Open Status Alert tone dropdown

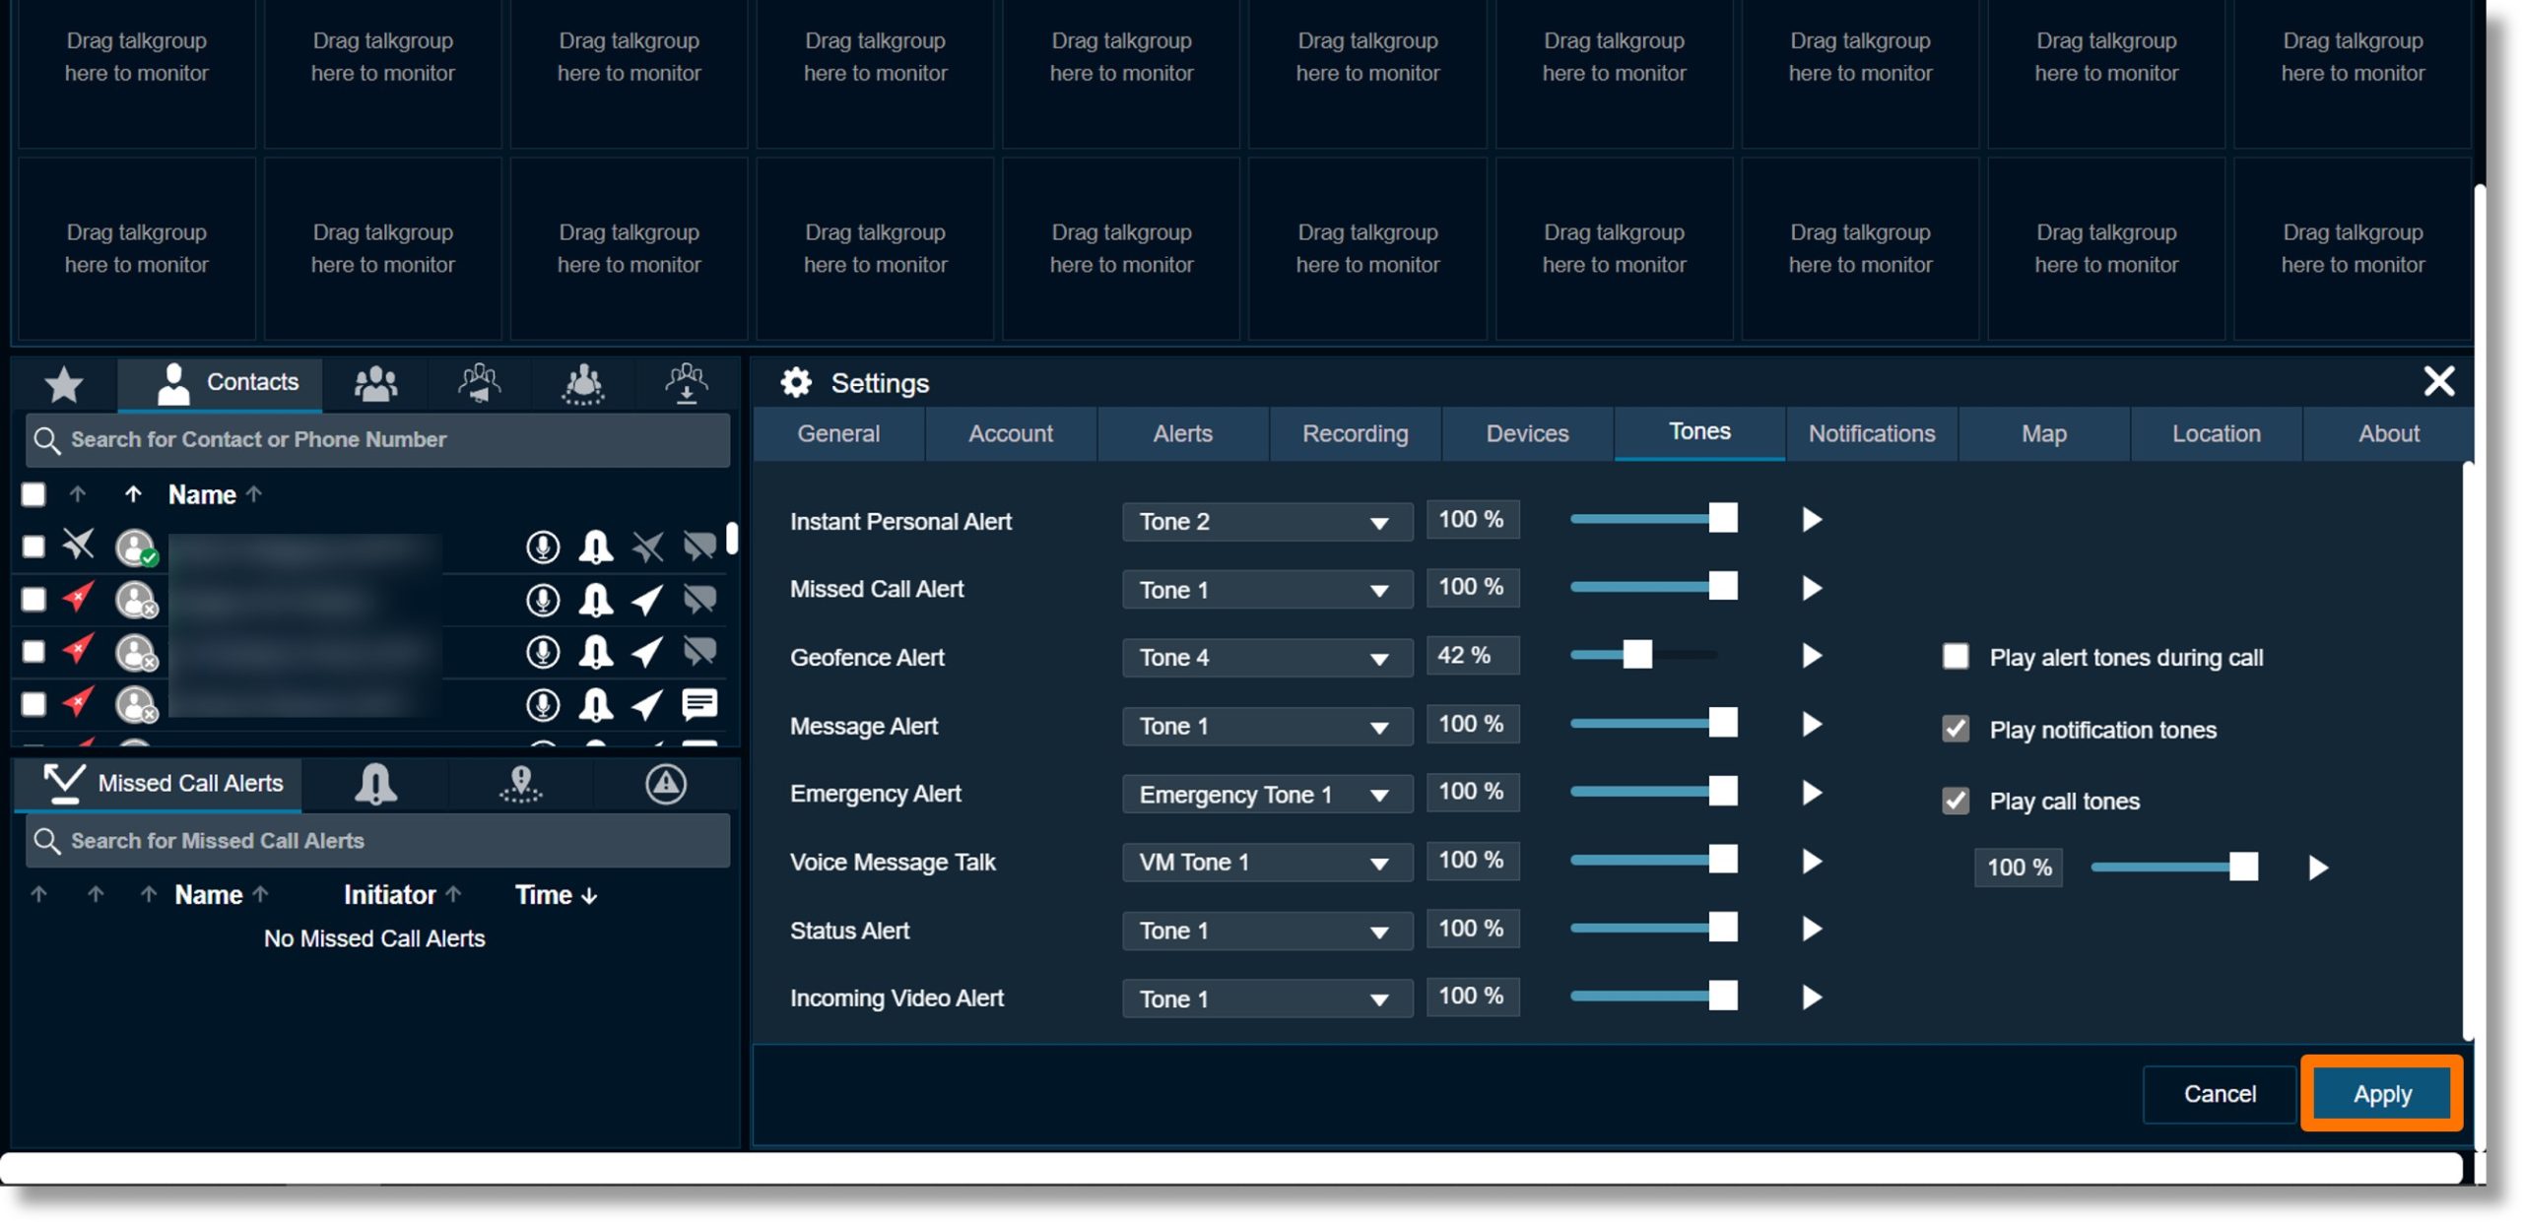1267,931
